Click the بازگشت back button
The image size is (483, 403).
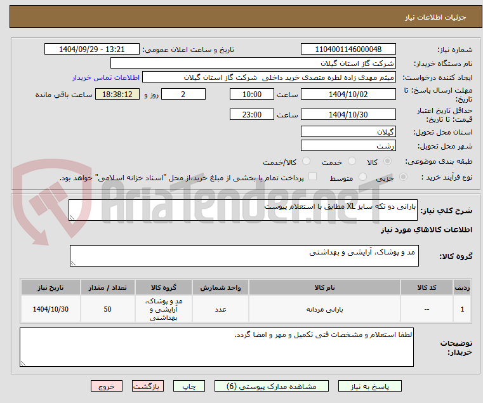click(147, 386)
